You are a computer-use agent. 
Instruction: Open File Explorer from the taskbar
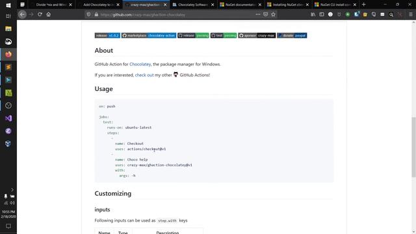(8, 29)
